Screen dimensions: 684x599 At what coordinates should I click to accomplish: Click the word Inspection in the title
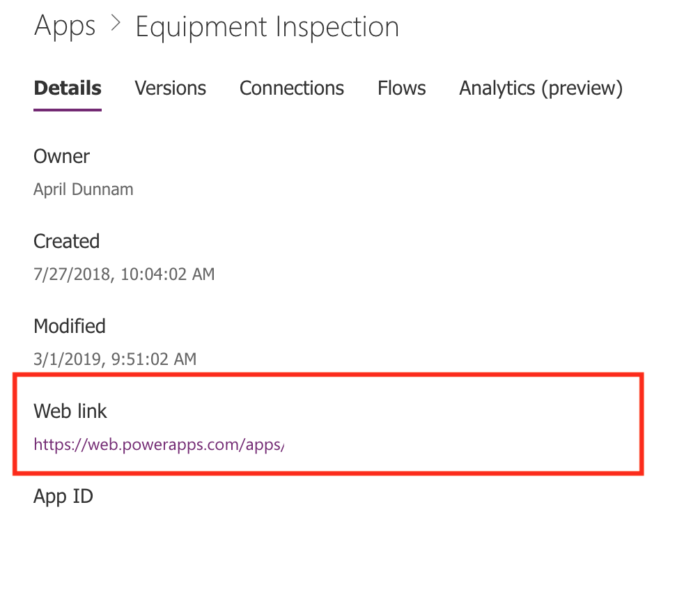point(338,27)
